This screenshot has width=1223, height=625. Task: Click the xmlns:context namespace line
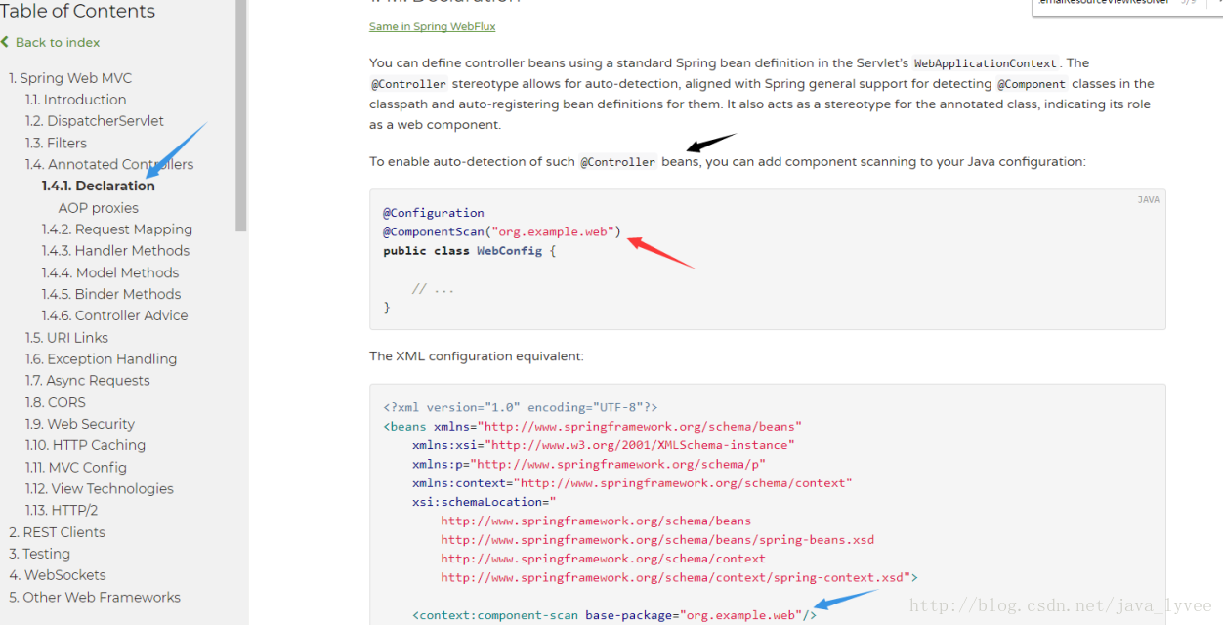632,482
